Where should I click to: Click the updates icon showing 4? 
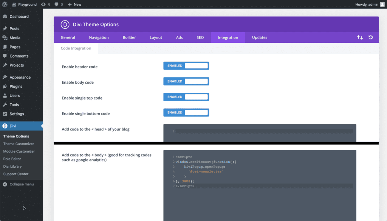[x=43, y=5]
